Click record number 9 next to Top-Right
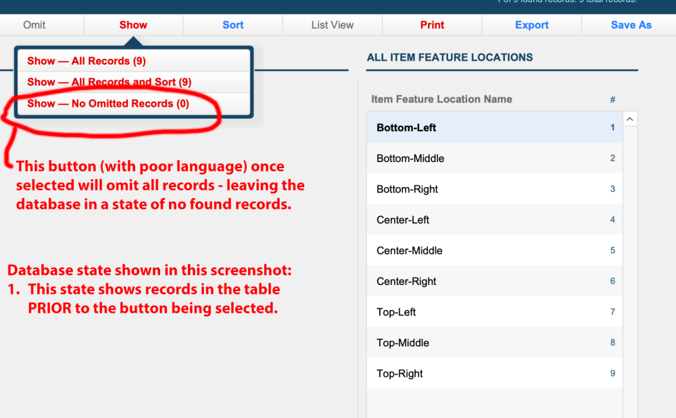This screenshot has width=676, height=418. (612, 373)
